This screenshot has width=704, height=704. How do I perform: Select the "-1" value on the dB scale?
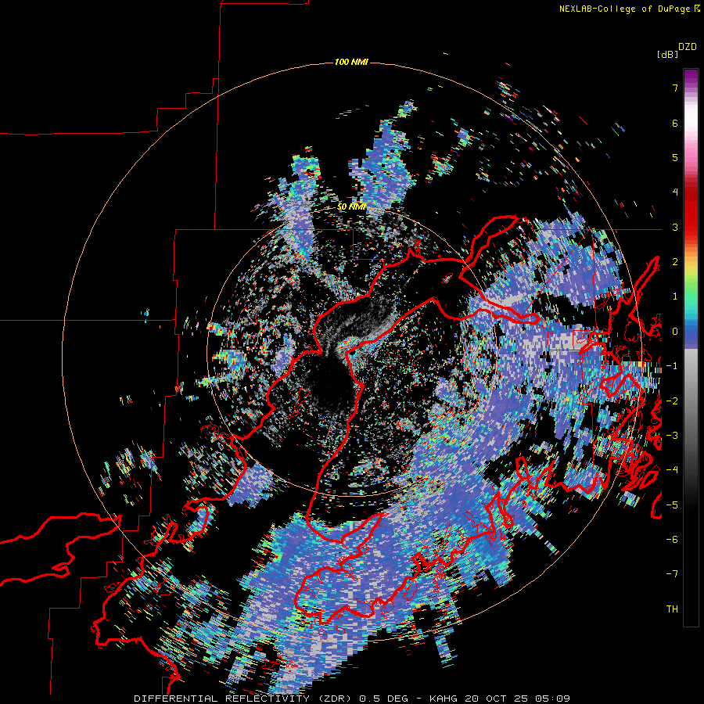pyautogui.click(x=672, y=366)
